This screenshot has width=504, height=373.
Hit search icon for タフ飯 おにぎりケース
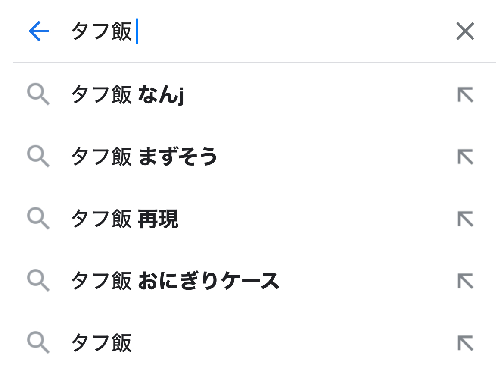[x=38, y=281]
